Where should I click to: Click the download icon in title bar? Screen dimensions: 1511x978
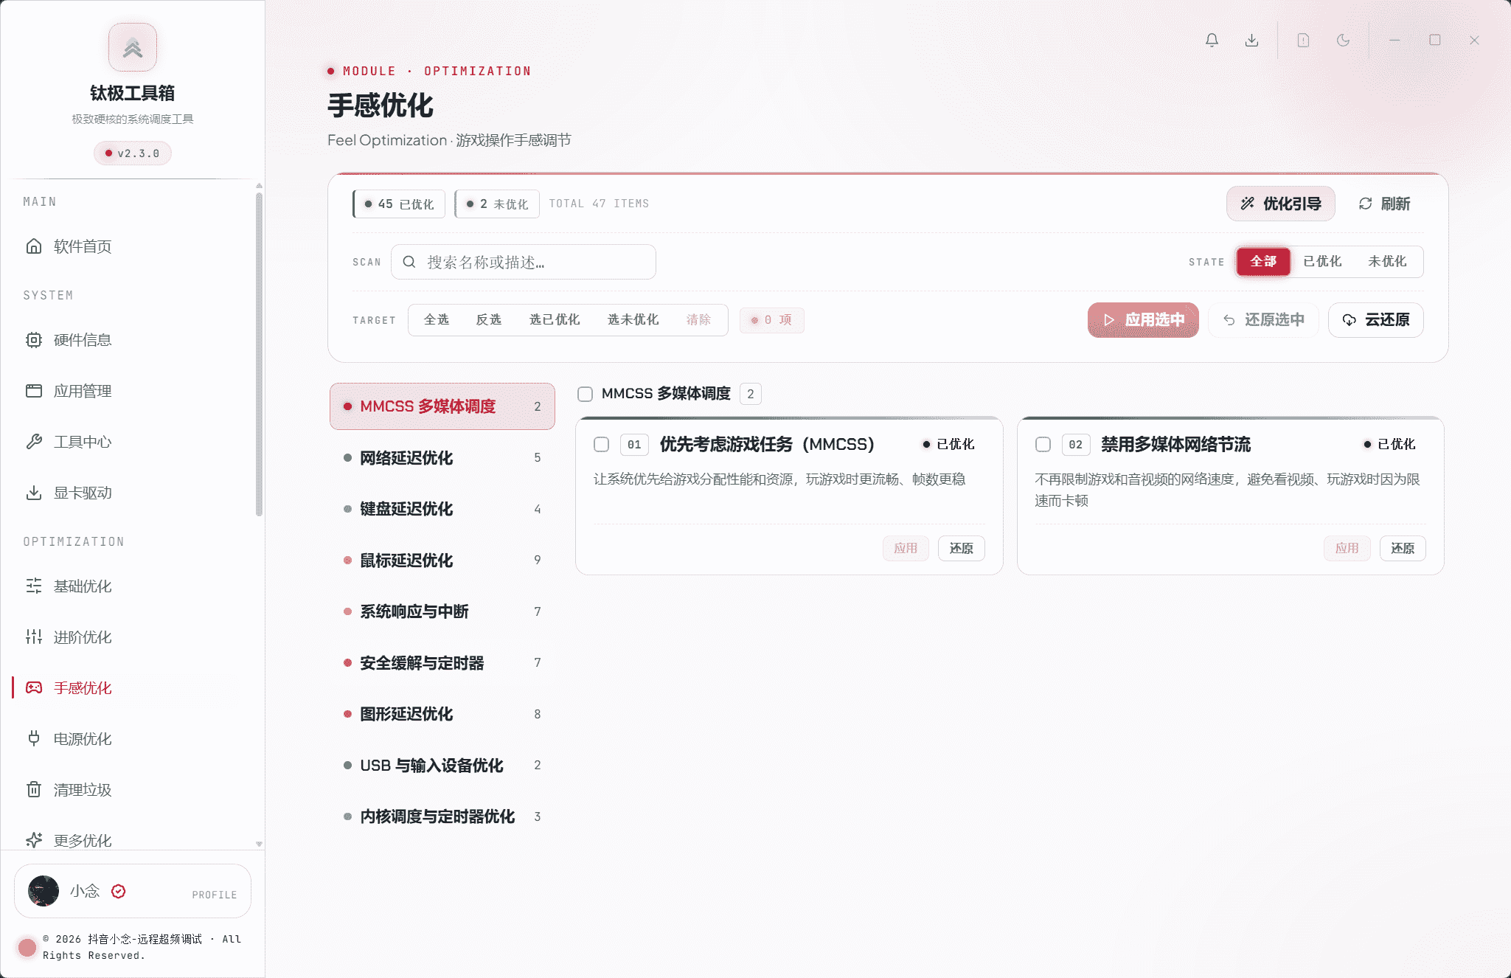[x=1251, y=41]
